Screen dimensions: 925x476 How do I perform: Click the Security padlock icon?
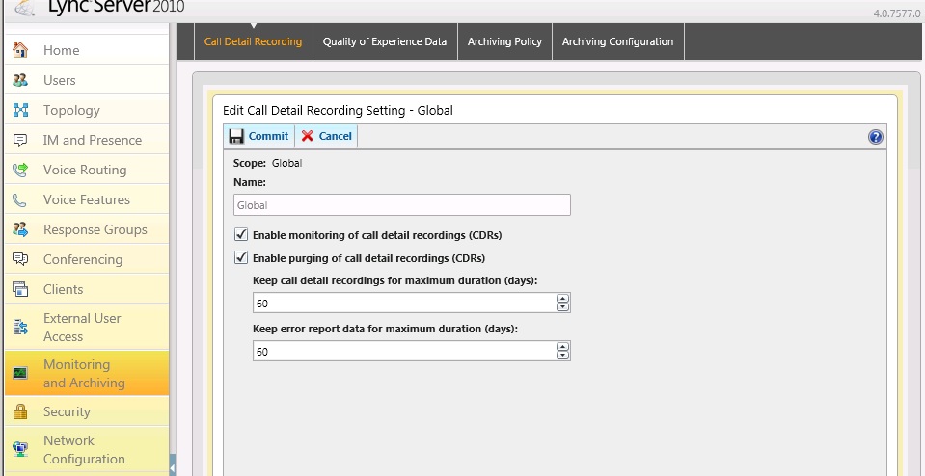[20, 411]
